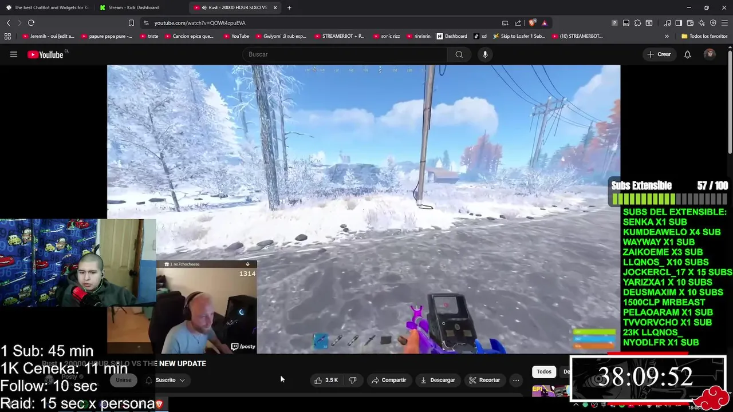The height and width of the screenshot is (412, 733).
Task: Click the YouTube search magnifier button
Action: [459, 54]
